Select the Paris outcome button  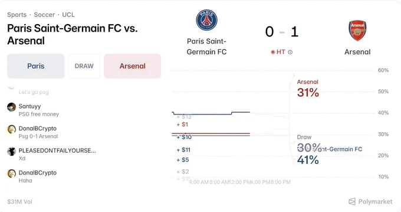(x=36, y=66)
